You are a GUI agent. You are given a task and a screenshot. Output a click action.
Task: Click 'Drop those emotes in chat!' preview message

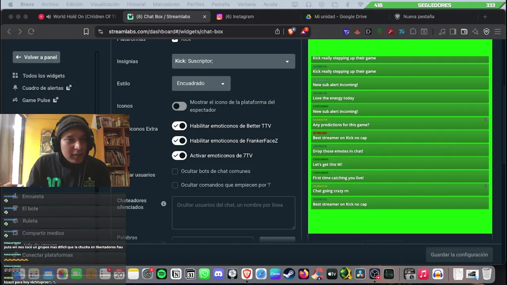400,149
